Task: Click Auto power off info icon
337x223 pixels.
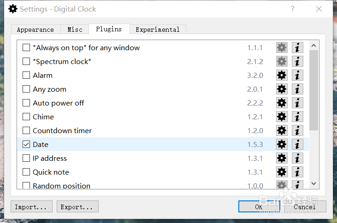Action: tap(297, 103)
